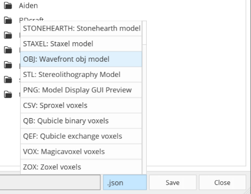Pick QEF: Qubicle exchange voxels

point(81,136)
